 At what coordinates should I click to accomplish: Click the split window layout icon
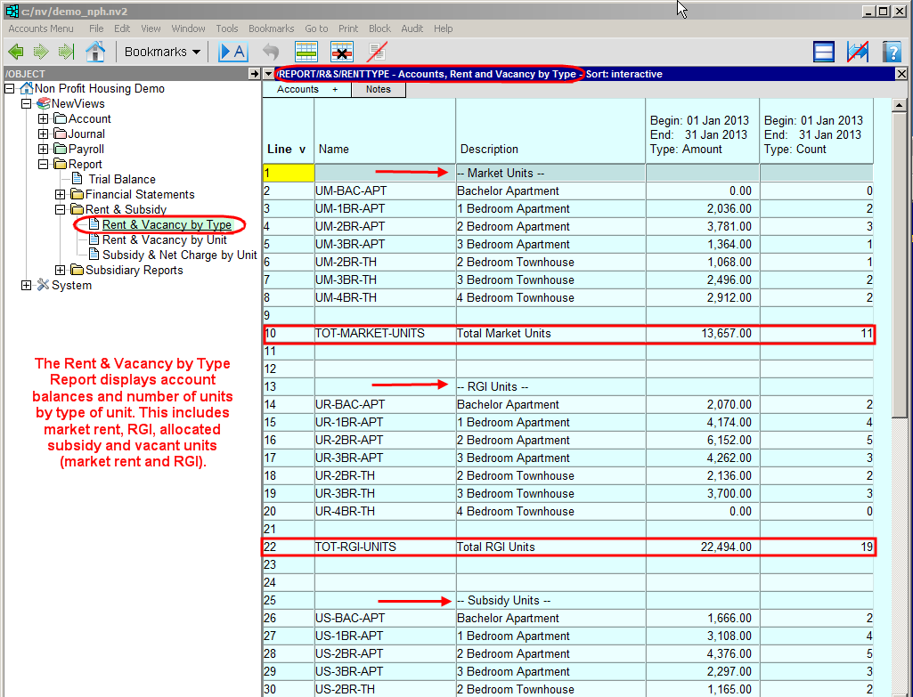(824, 52)
